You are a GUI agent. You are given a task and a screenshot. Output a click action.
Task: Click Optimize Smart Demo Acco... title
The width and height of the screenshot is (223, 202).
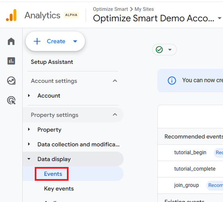(154, 18)
